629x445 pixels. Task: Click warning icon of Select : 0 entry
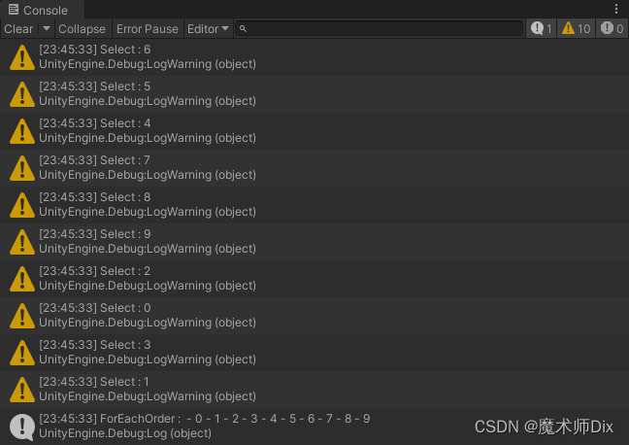22,316
